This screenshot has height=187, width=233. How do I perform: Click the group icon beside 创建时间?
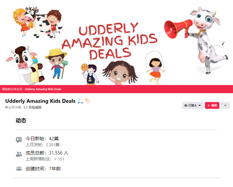click(19, 168)
